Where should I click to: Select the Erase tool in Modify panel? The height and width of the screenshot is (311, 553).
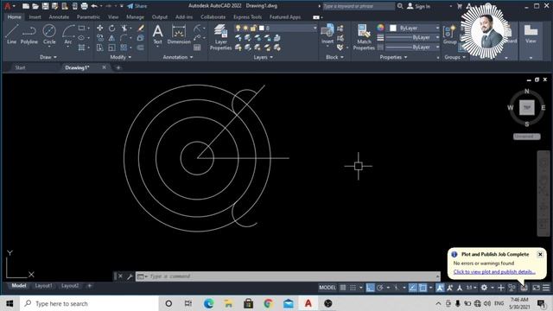(x=140, y=28)
